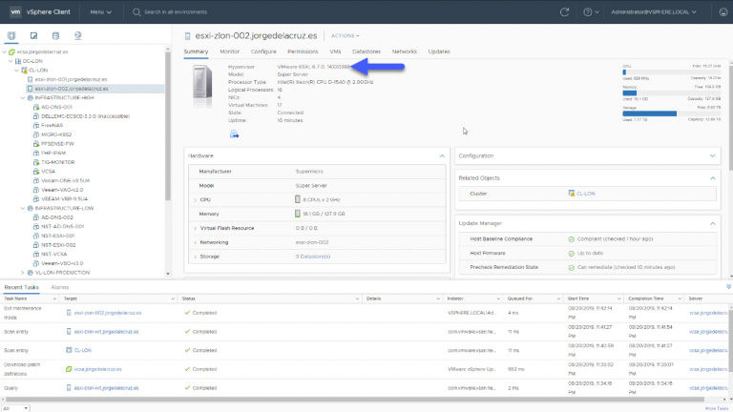Open the Task Name column filter dropdown
The width and height of the screenshot is (733, 412).
pyautogui.click(x=54, y=299)
